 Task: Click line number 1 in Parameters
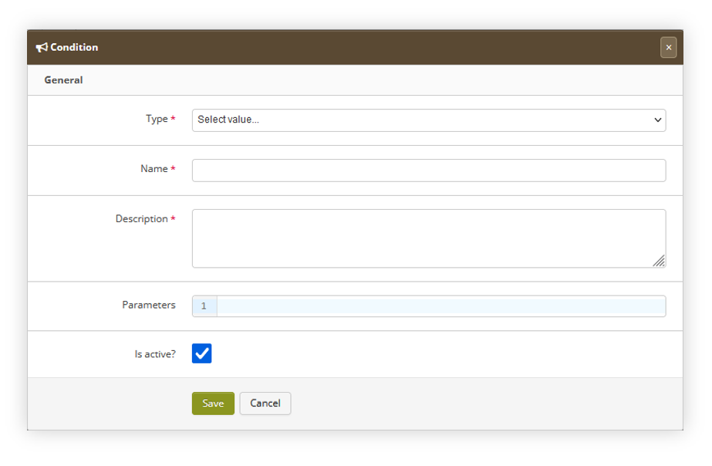pyautogui.click(x=204, y=306)
